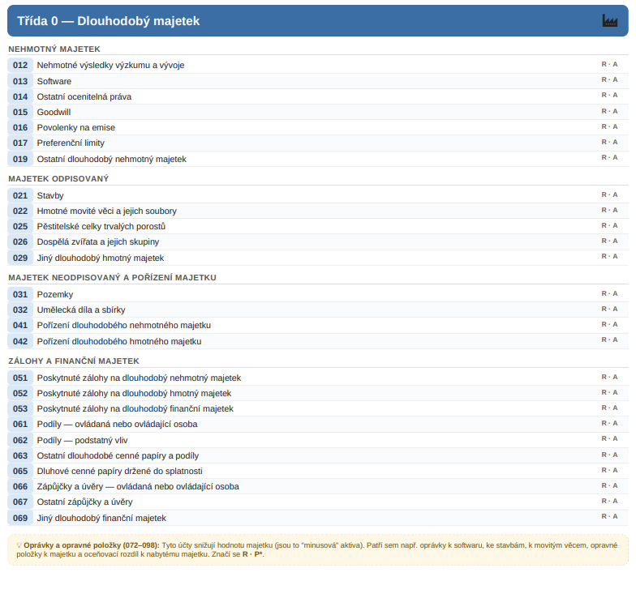
Task: Click the factory icon in header
Action: [x=610, y=21]
